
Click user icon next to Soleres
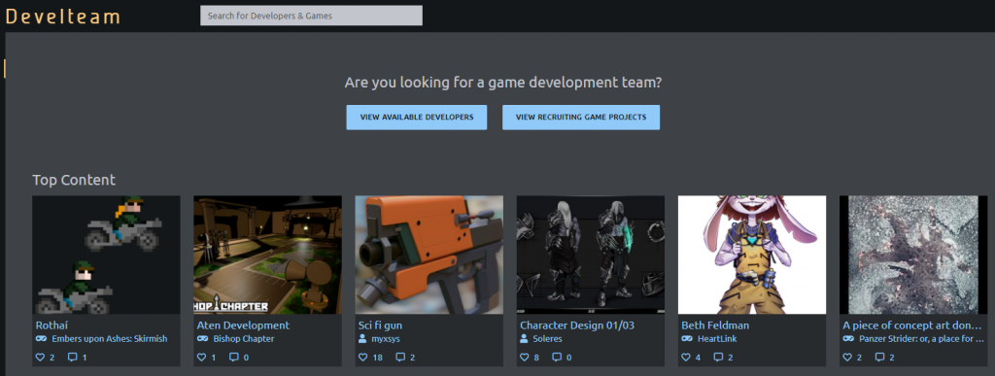[x=524, y=338]
